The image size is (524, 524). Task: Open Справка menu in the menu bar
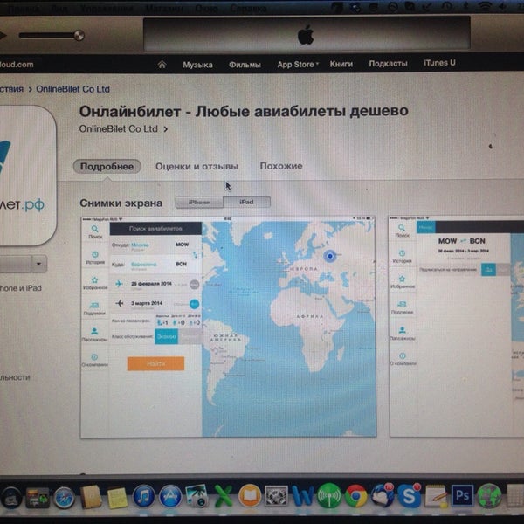click(x=248, y=9)
